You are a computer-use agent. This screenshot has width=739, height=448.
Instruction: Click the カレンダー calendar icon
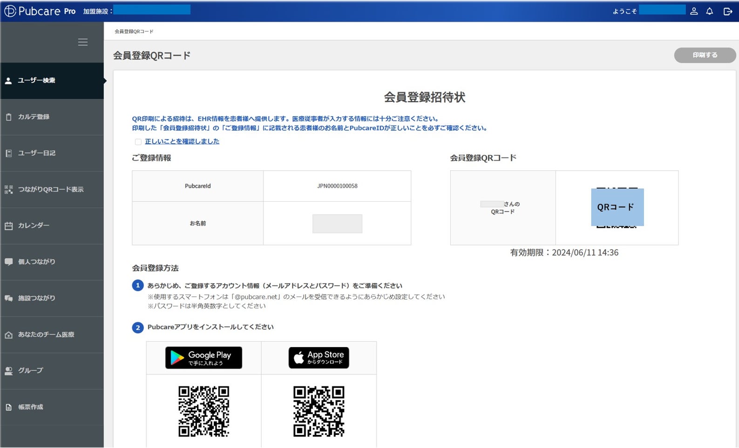click(8, 226)
